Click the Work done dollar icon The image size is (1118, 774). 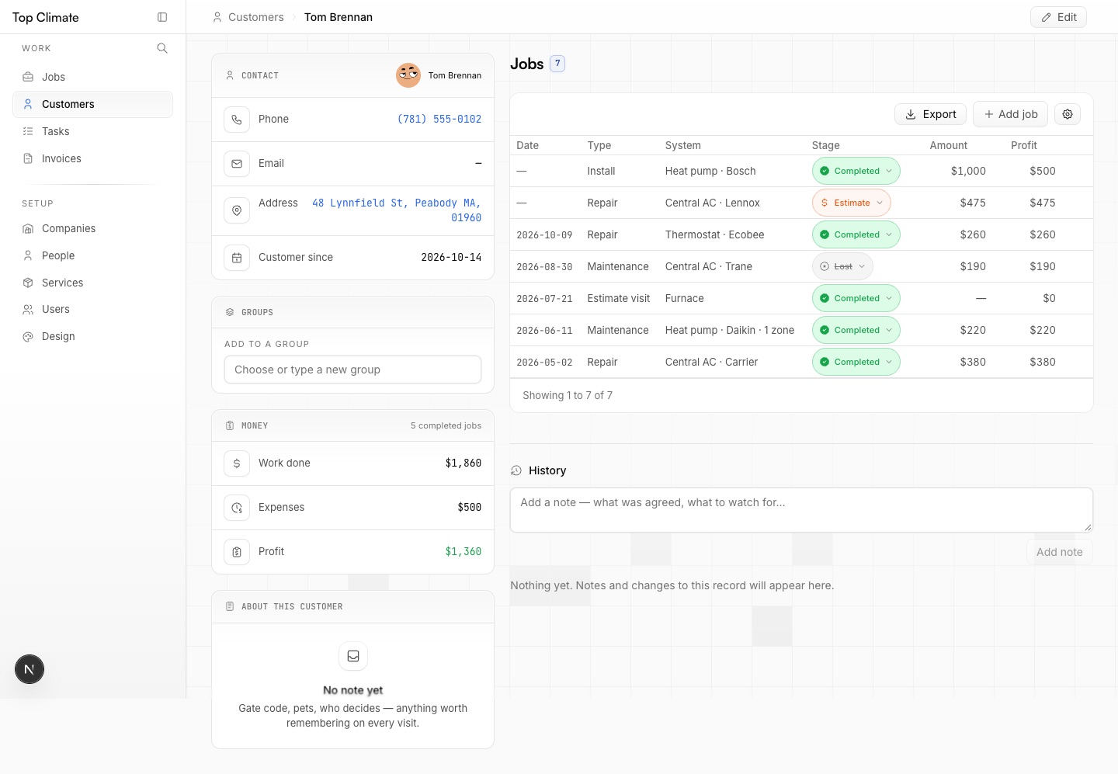point(237,463)
